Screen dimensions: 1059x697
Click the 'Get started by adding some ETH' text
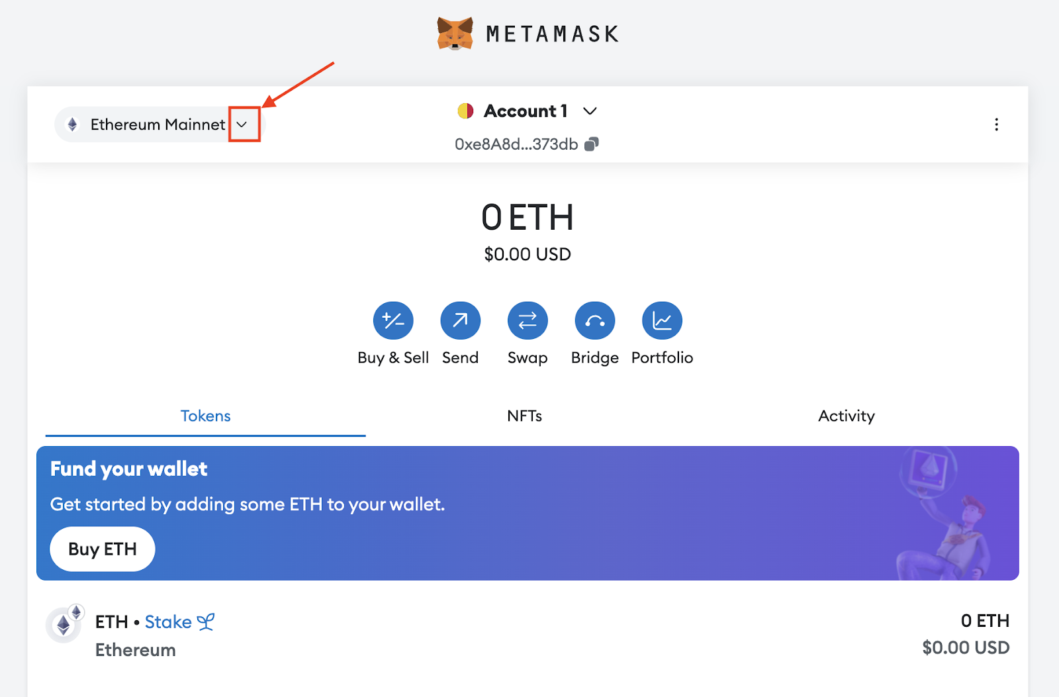[248, 504]
